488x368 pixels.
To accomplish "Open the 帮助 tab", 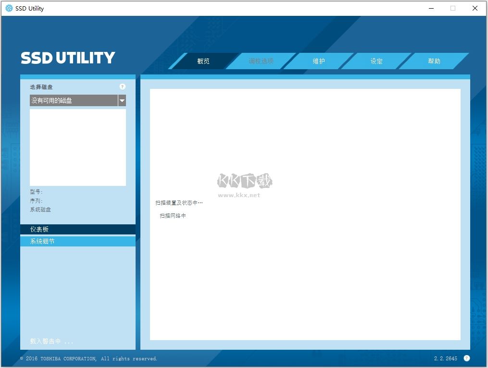I will coord(434,61).
